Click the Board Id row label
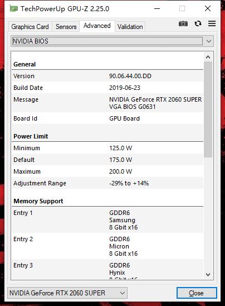Image resolution: width=225 pixels, height=306 pixels. tap(25, 118)
